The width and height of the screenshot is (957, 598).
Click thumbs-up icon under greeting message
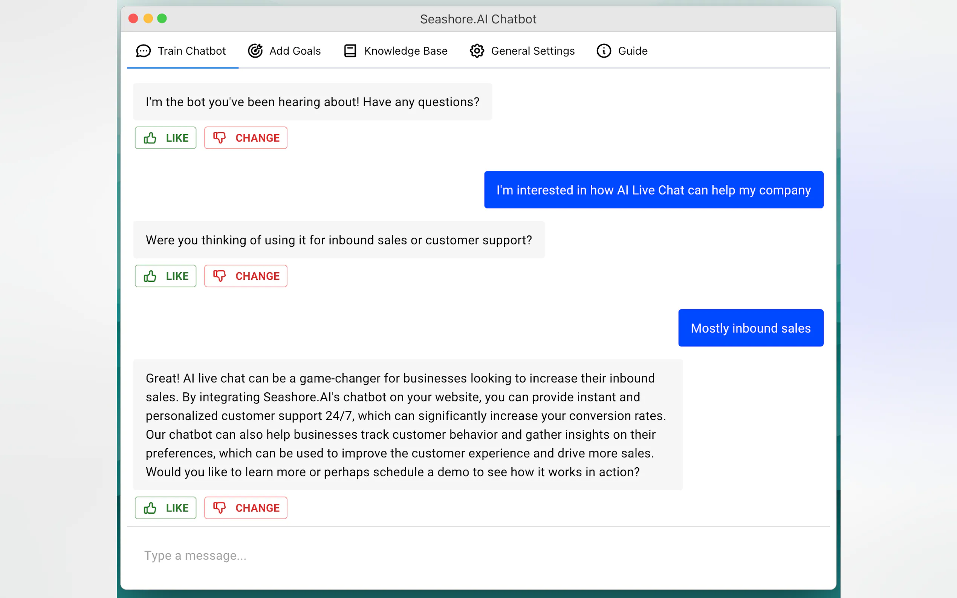[150, 138]
